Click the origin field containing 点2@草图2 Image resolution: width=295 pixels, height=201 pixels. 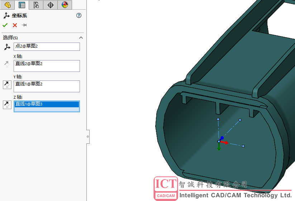coord(47,46)
